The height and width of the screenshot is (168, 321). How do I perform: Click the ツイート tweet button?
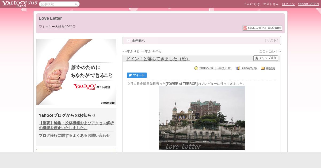coord(137,75)
